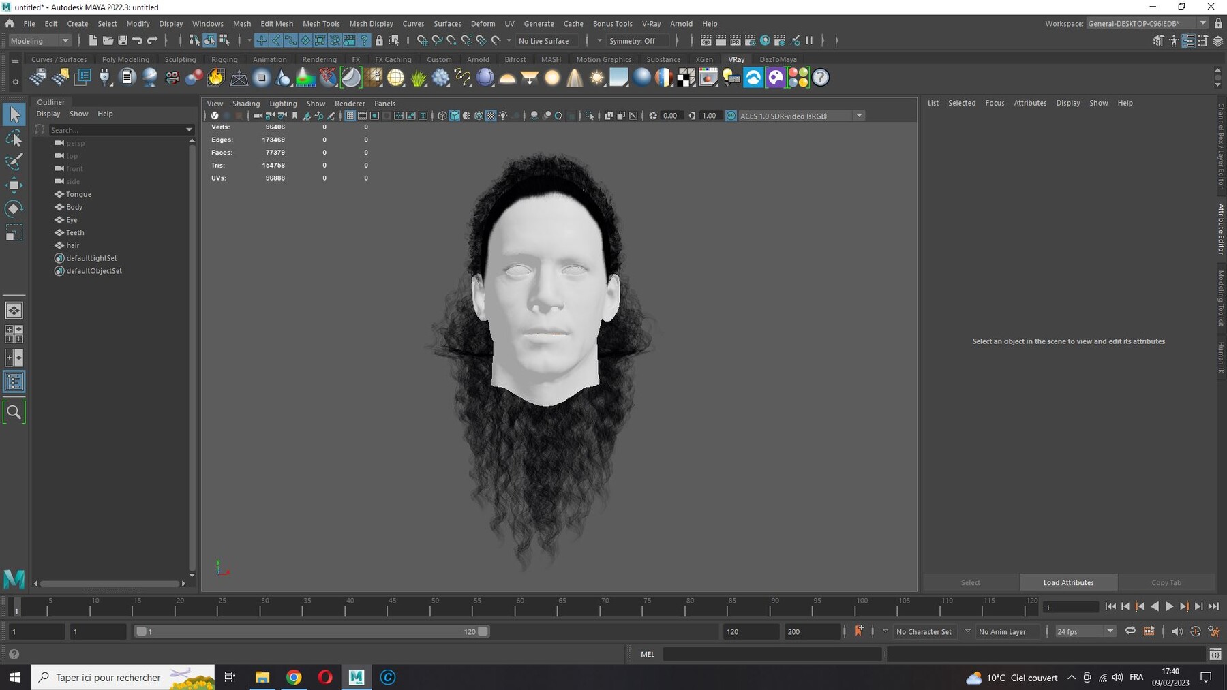Toggle audio speaker in range slider
Screen dimensions: 1227x690
tap(1177, 631)
